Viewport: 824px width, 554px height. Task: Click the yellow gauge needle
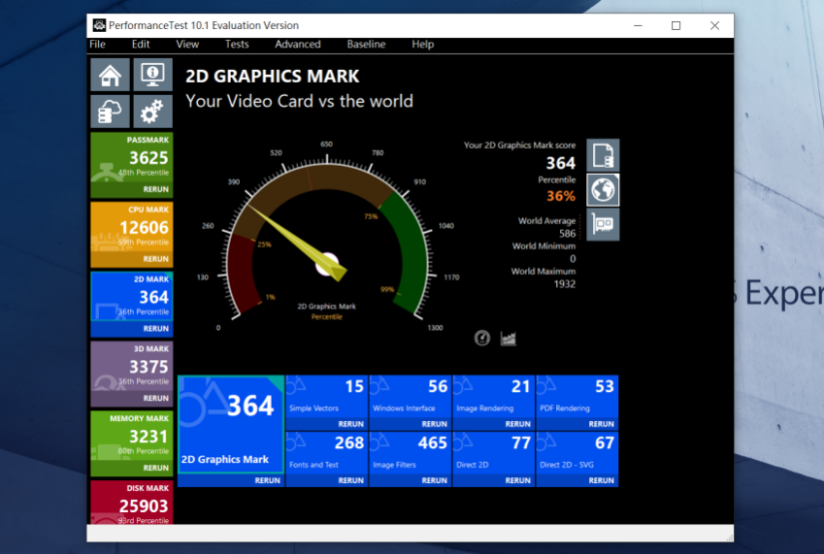(297, 243)
